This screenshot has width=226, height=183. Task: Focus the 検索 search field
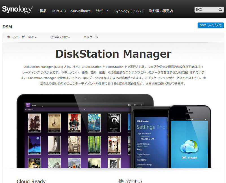tap(206, 10)
